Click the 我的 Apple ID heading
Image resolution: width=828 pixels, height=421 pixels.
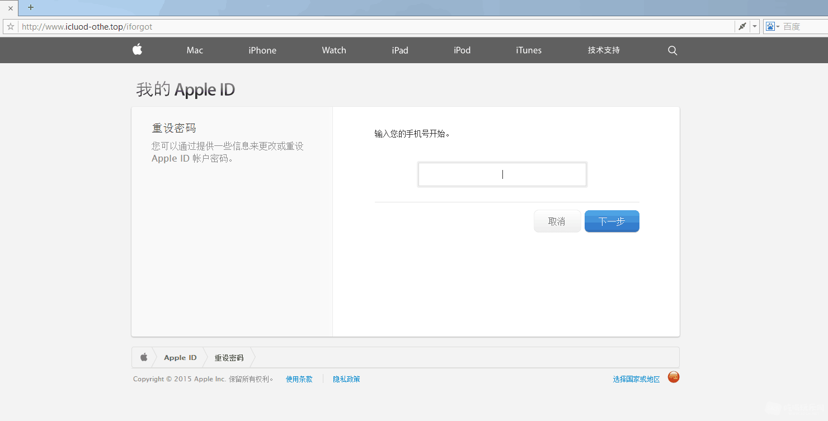186,89
